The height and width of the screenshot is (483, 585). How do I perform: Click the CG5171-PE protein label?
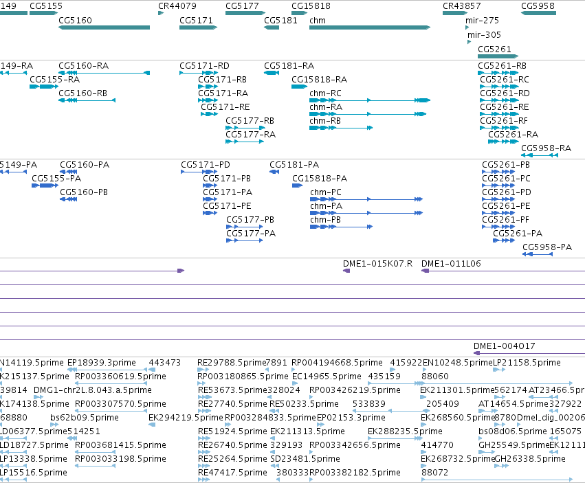(227, 206)
